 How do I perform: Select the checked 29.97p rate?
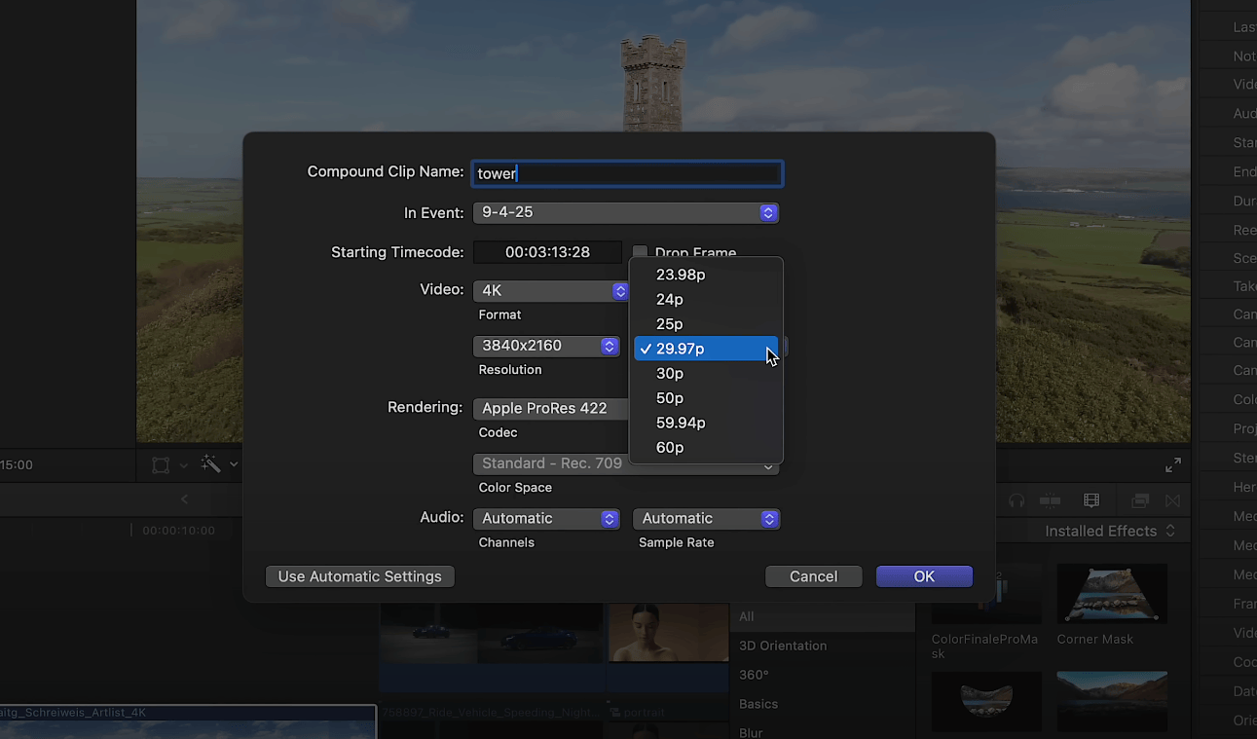click(706, 349)
